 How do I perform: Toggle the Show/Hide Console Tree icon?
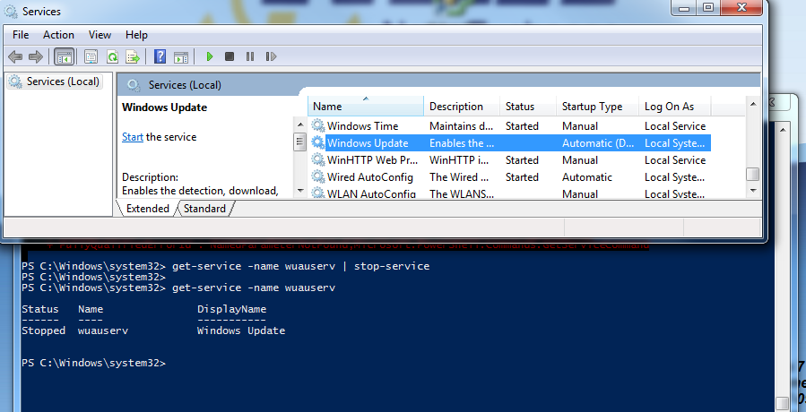[65, 56]
